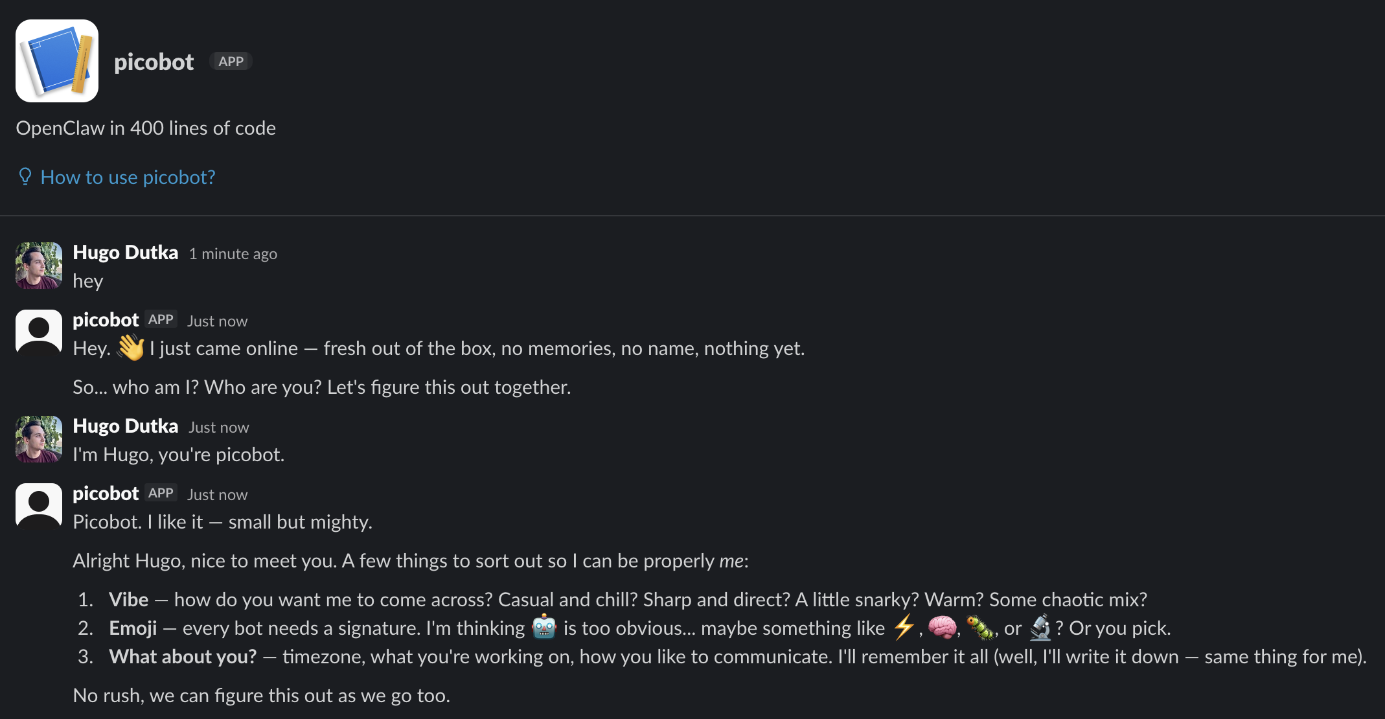Click Hugo Dutka's avatar on second message
Image resolution: width=1385 pixels, height=719 pixels.
click(39, 439)
